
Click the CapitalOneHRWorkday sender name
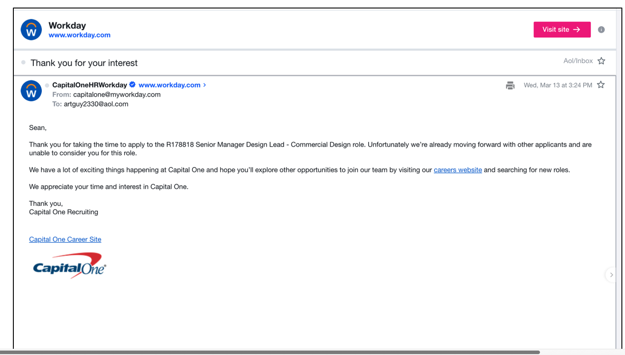[x=89, y=85]
